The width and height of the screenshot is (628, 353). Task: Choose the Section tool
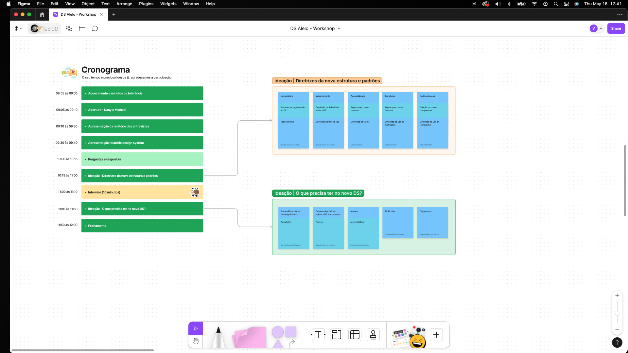tap(336, 335)
